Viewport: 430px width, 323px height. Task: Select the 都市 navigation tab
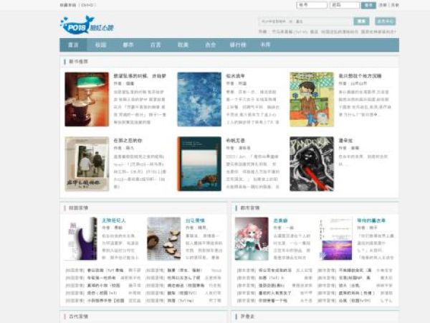(128, 45)
